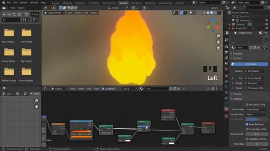Open the Downloads folder
The image size is (270, 151).
point(26,35)
